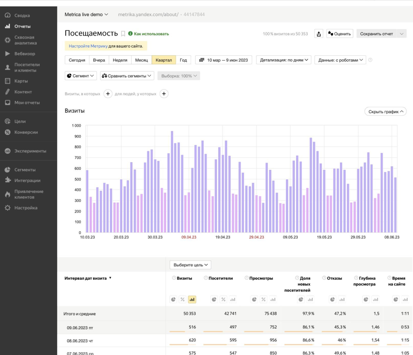Open Вебвизор from the sidebar

[25, 54]
